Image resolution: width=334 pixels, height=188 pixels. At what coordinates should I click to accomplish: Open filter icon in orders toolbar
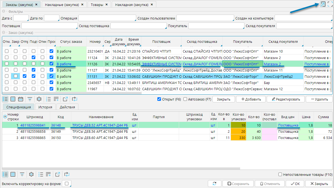30,99
